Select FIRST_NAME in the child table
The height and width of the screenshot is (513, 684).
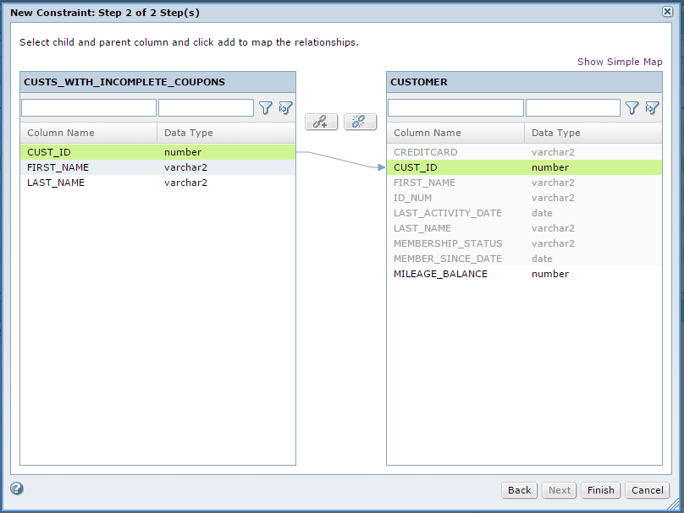tap(158, 167)
